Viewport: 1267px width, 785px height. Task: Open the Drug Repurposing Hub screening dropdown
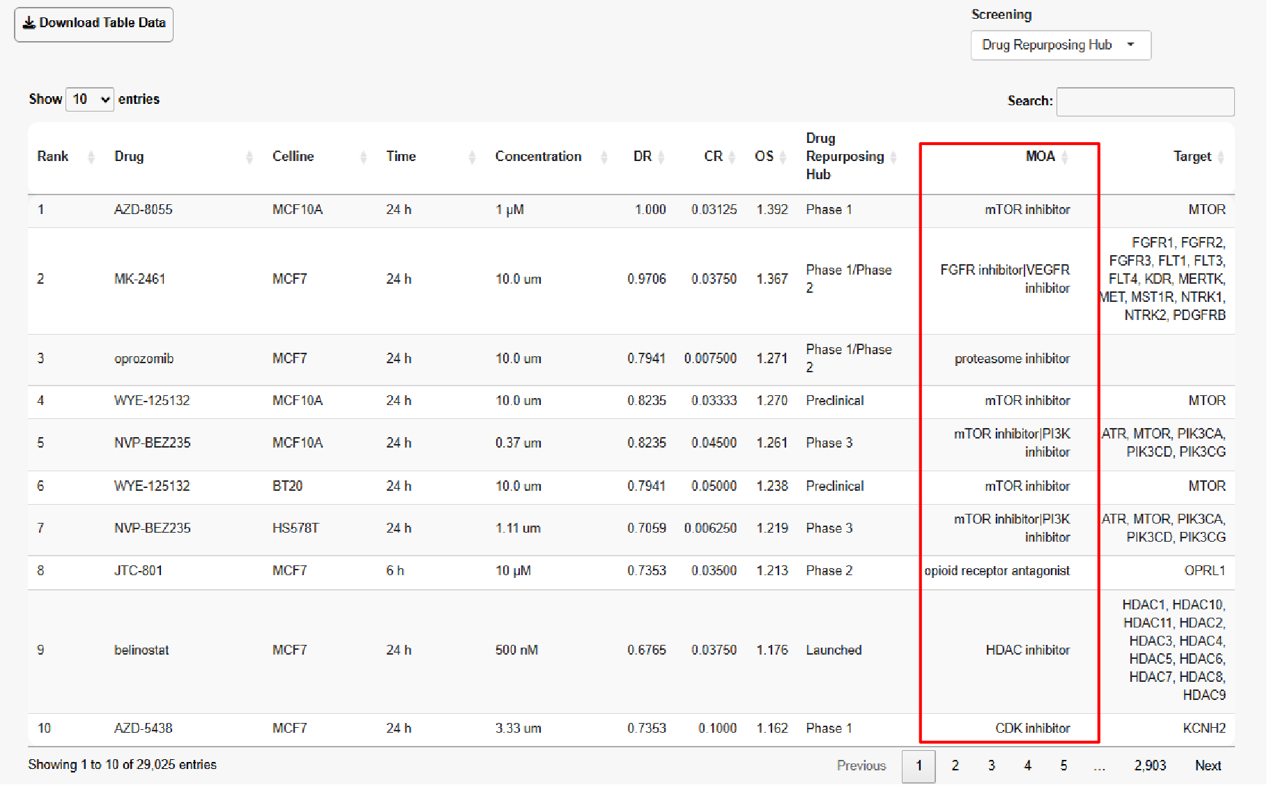pyautogui.click(x=1059, y=45)
